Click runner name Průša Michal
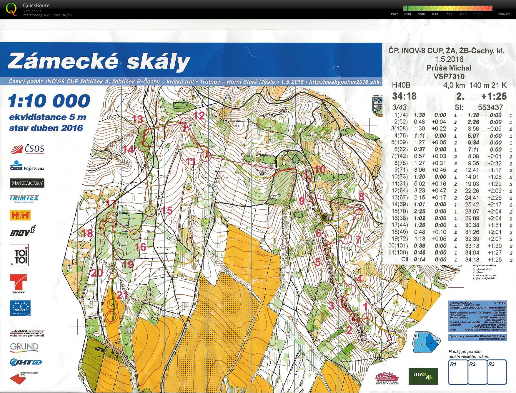The height and width of the screenshot is (393, 516). [x=449, y=68]
